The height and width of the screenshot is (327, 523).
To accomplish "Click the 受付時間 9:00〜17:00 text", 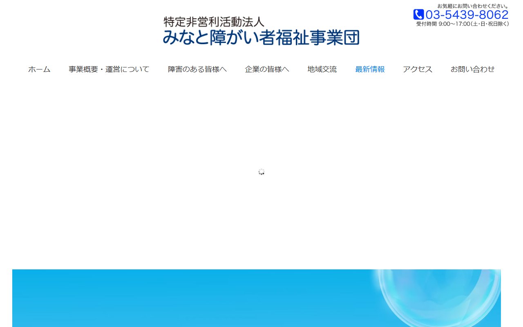I will point(463,24).
